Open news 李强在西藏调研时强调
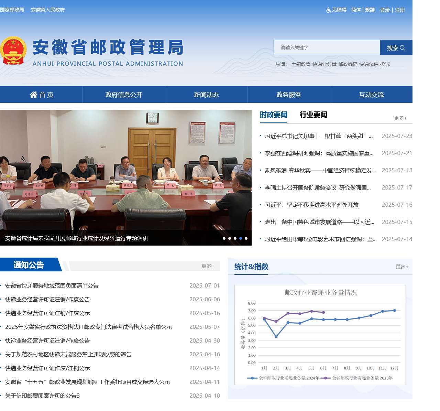This screenshot has width=440, height=411. point(319,153)
